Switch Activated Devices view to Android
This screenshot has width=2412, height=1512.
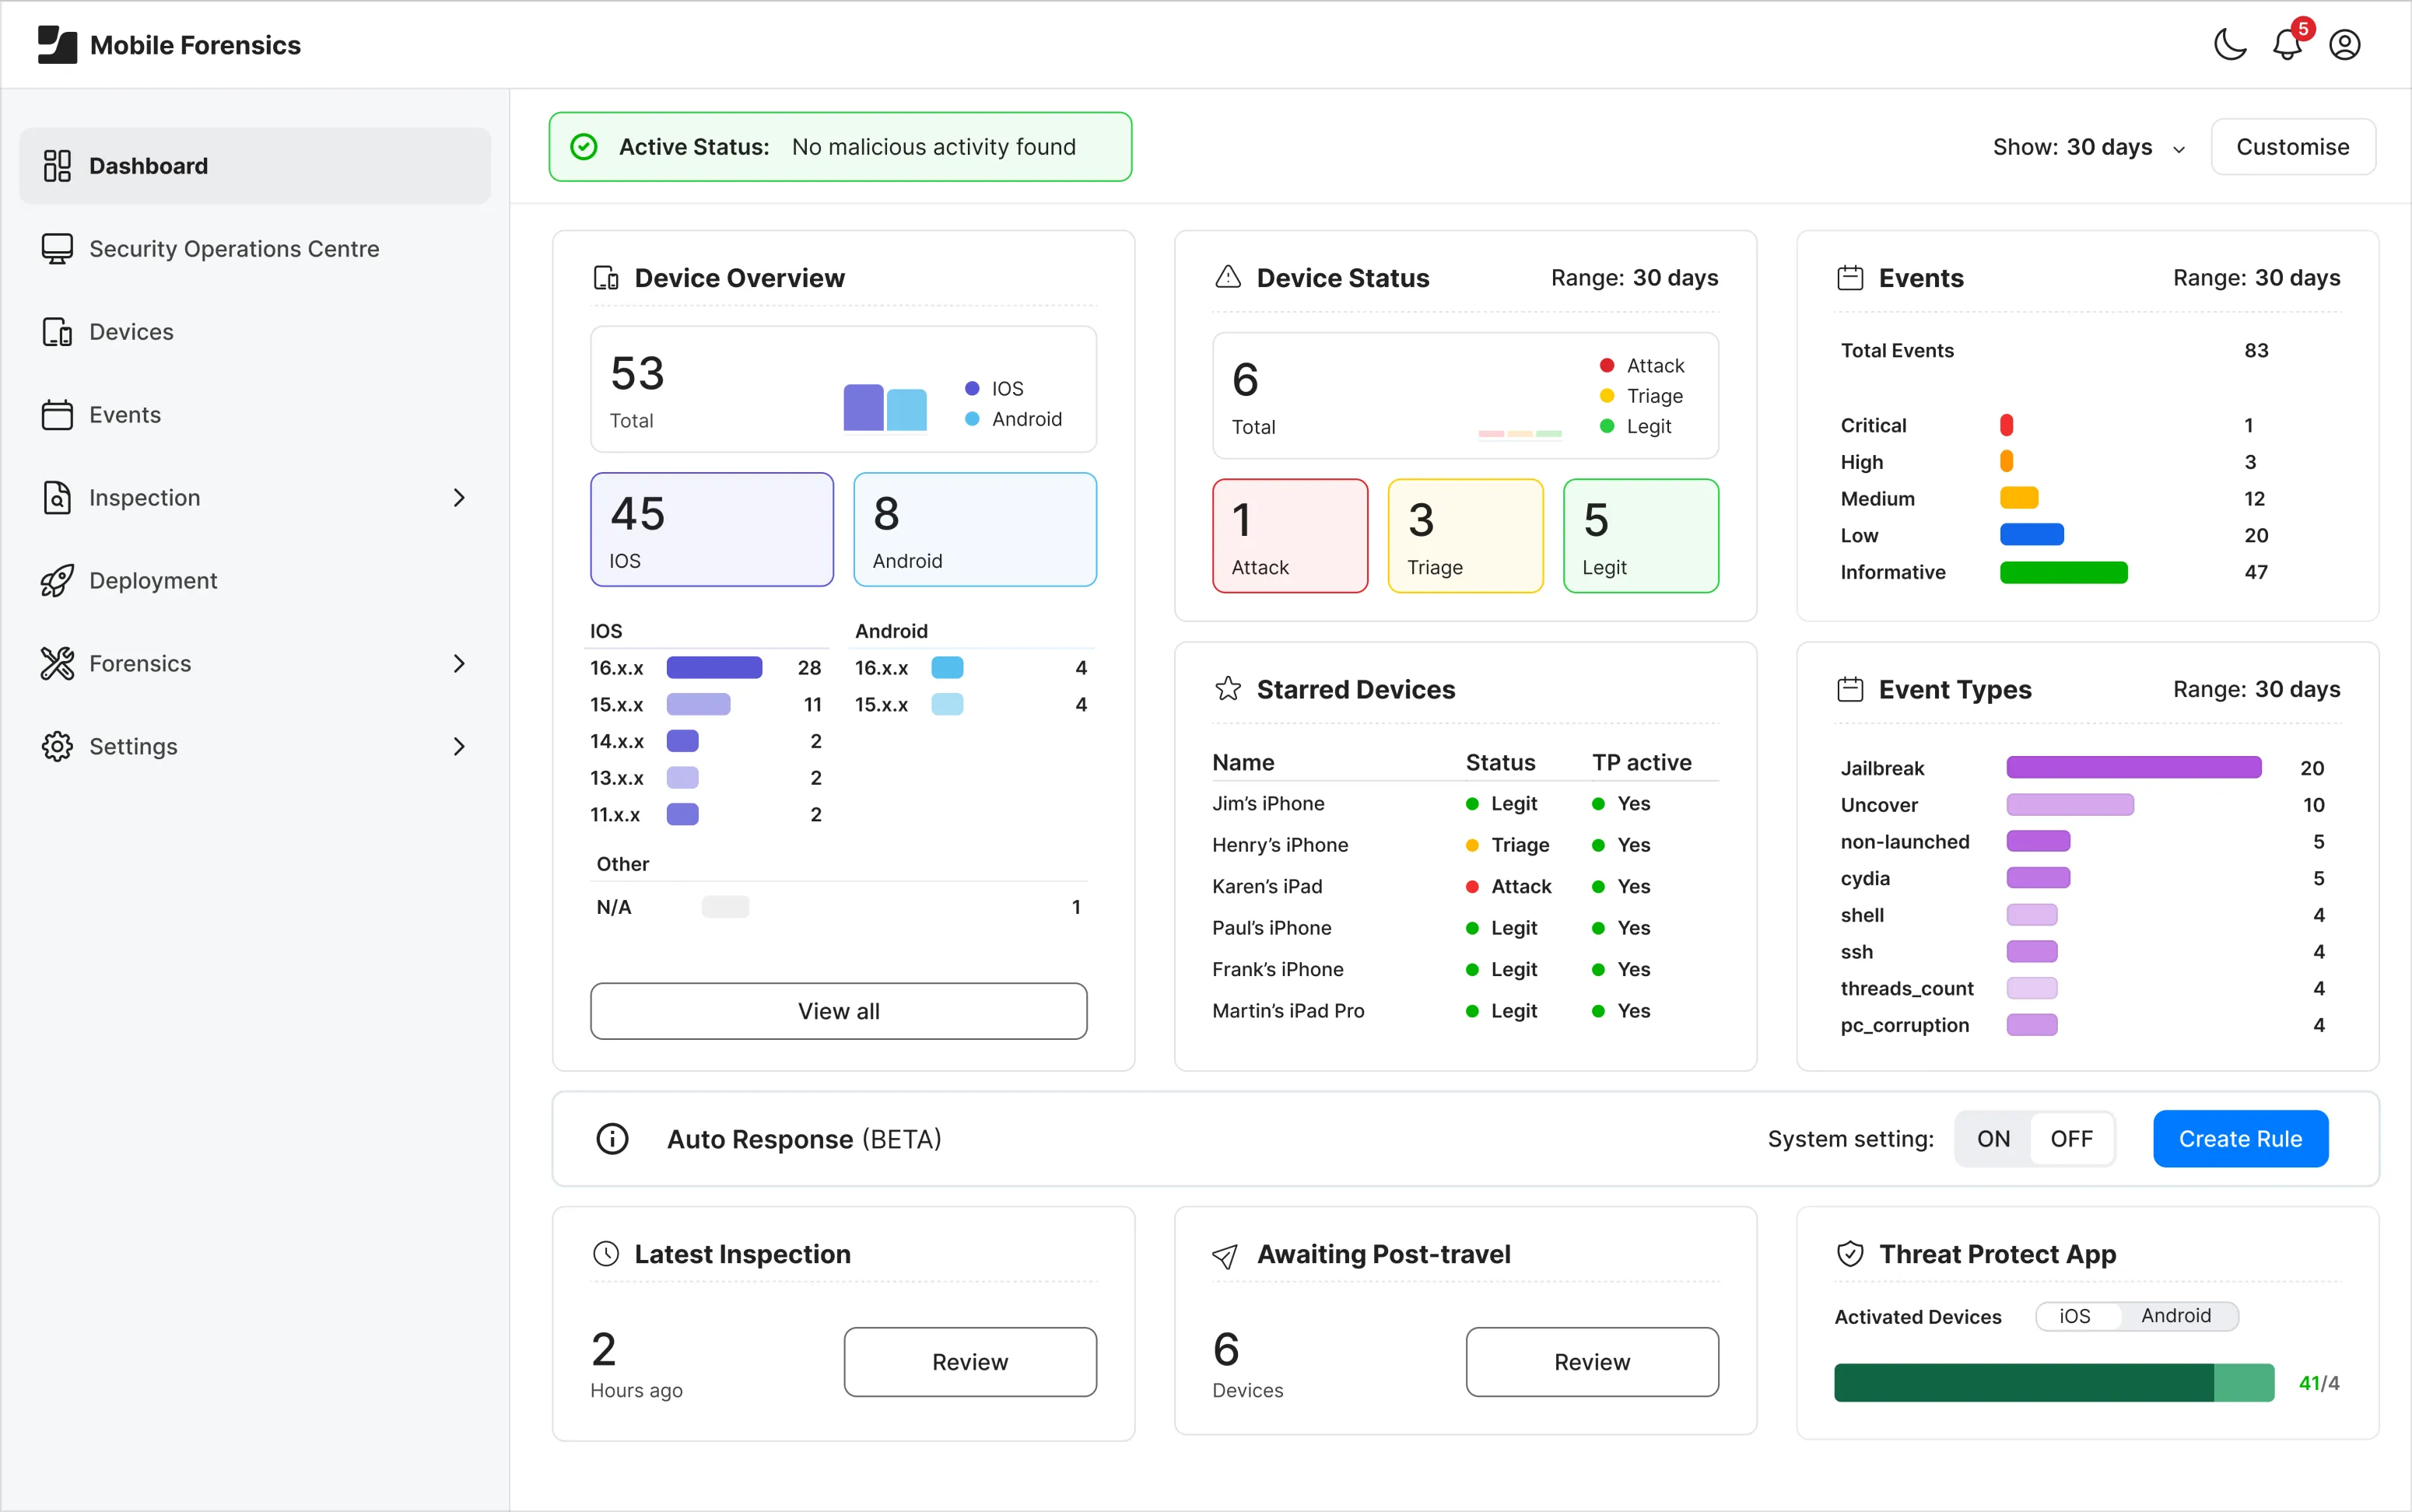click(2179, 1315)
